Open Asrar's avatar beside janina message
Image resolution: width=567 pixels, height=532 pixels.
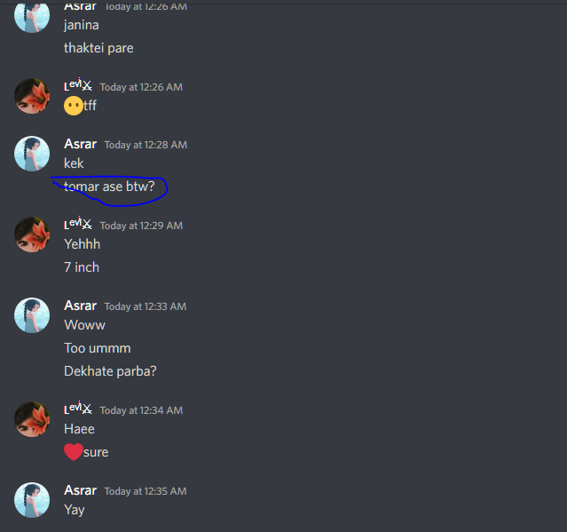point(32,16)
